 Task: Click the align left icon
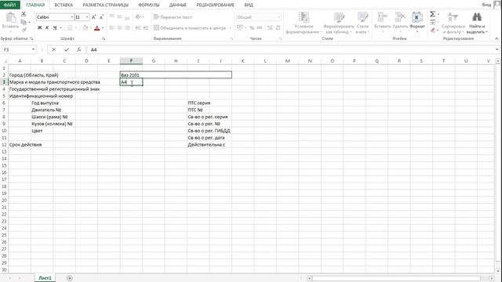111,28
